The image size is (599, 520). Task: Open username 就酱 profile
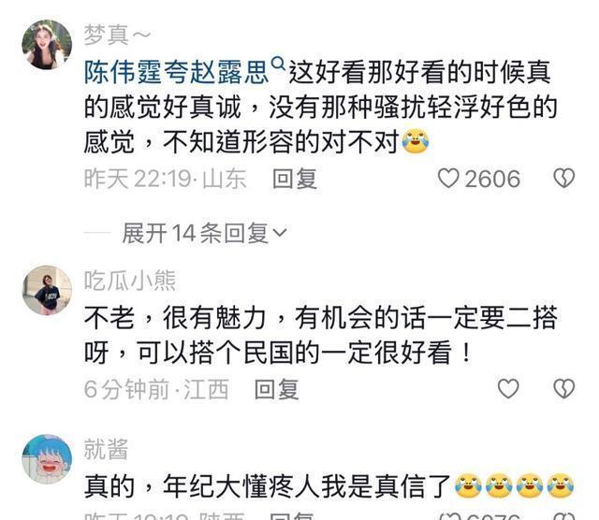click(x=106, y=449)
